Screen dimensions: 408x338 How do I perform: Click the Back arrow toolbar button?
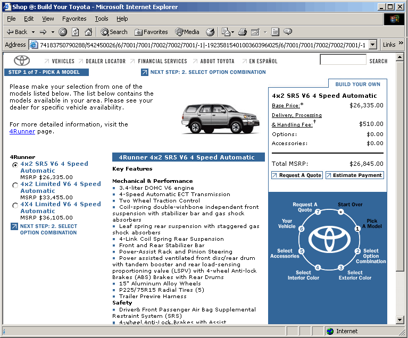16,32
